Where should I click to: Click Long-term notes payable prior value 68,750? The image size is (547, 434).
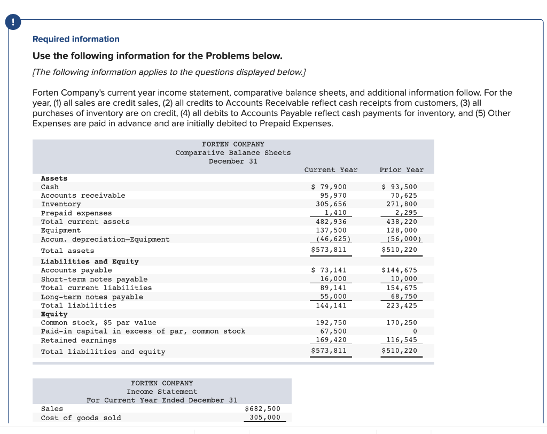coord(404,297)
